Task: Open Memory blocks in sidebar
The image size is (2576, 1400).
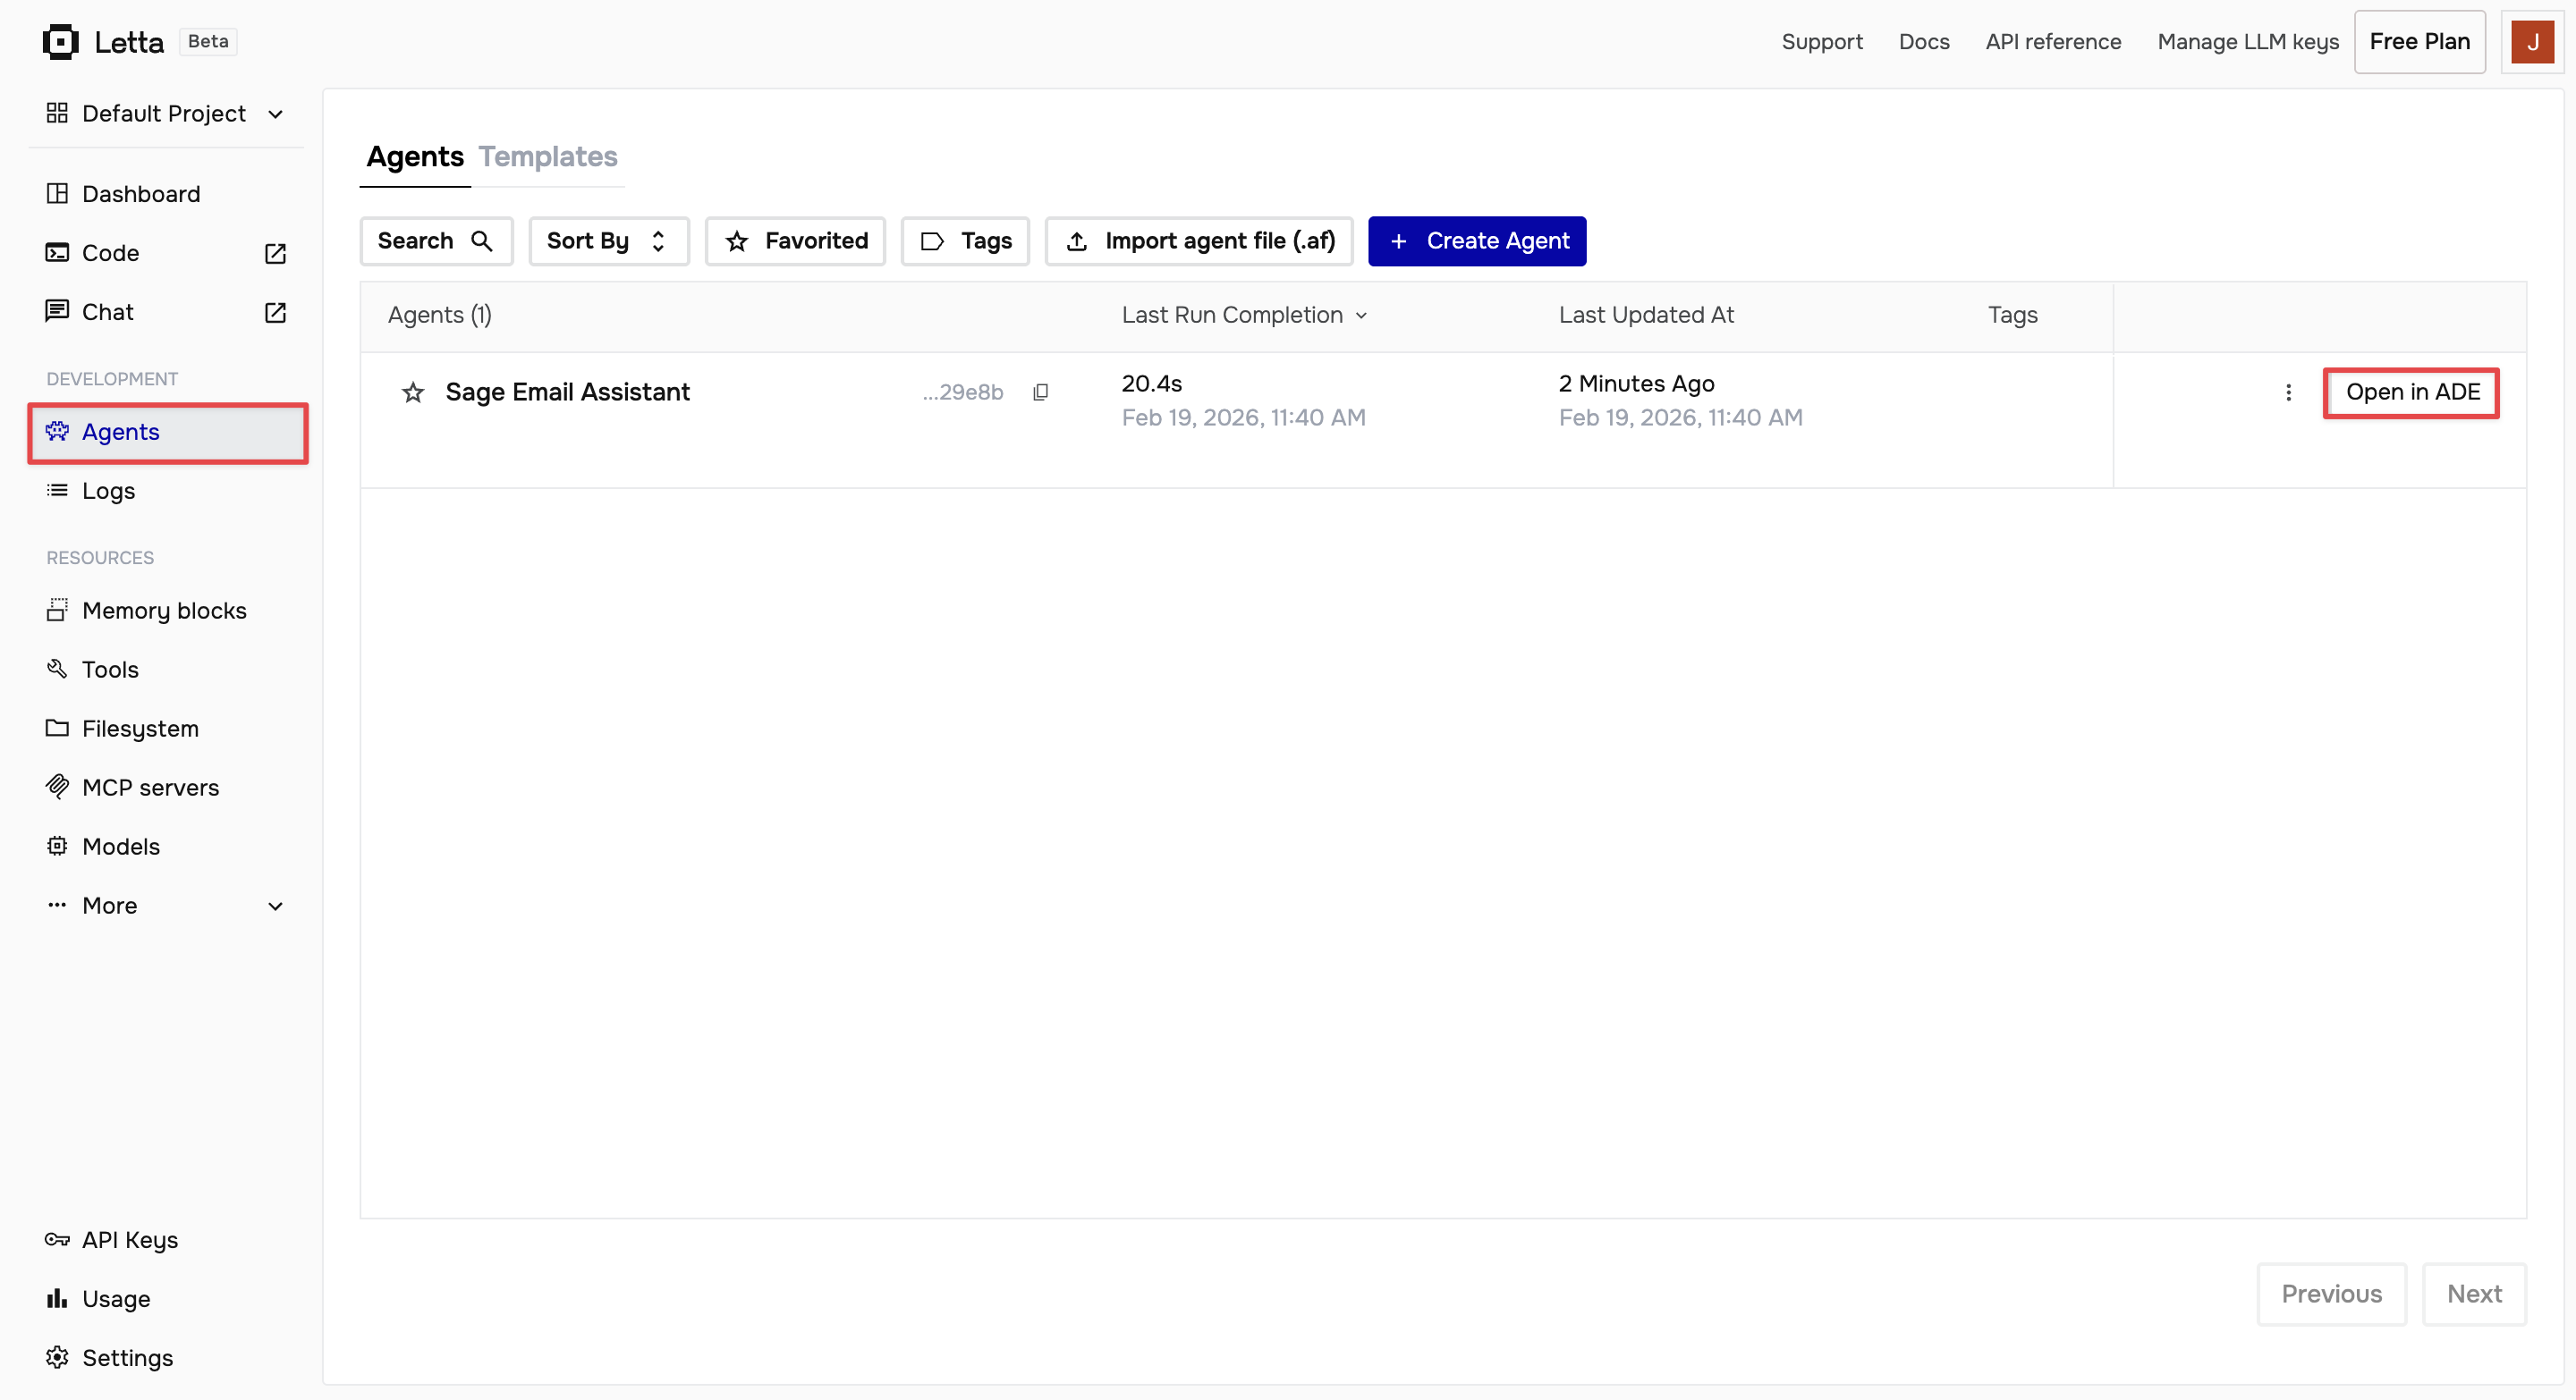Action: click(164, 611)
